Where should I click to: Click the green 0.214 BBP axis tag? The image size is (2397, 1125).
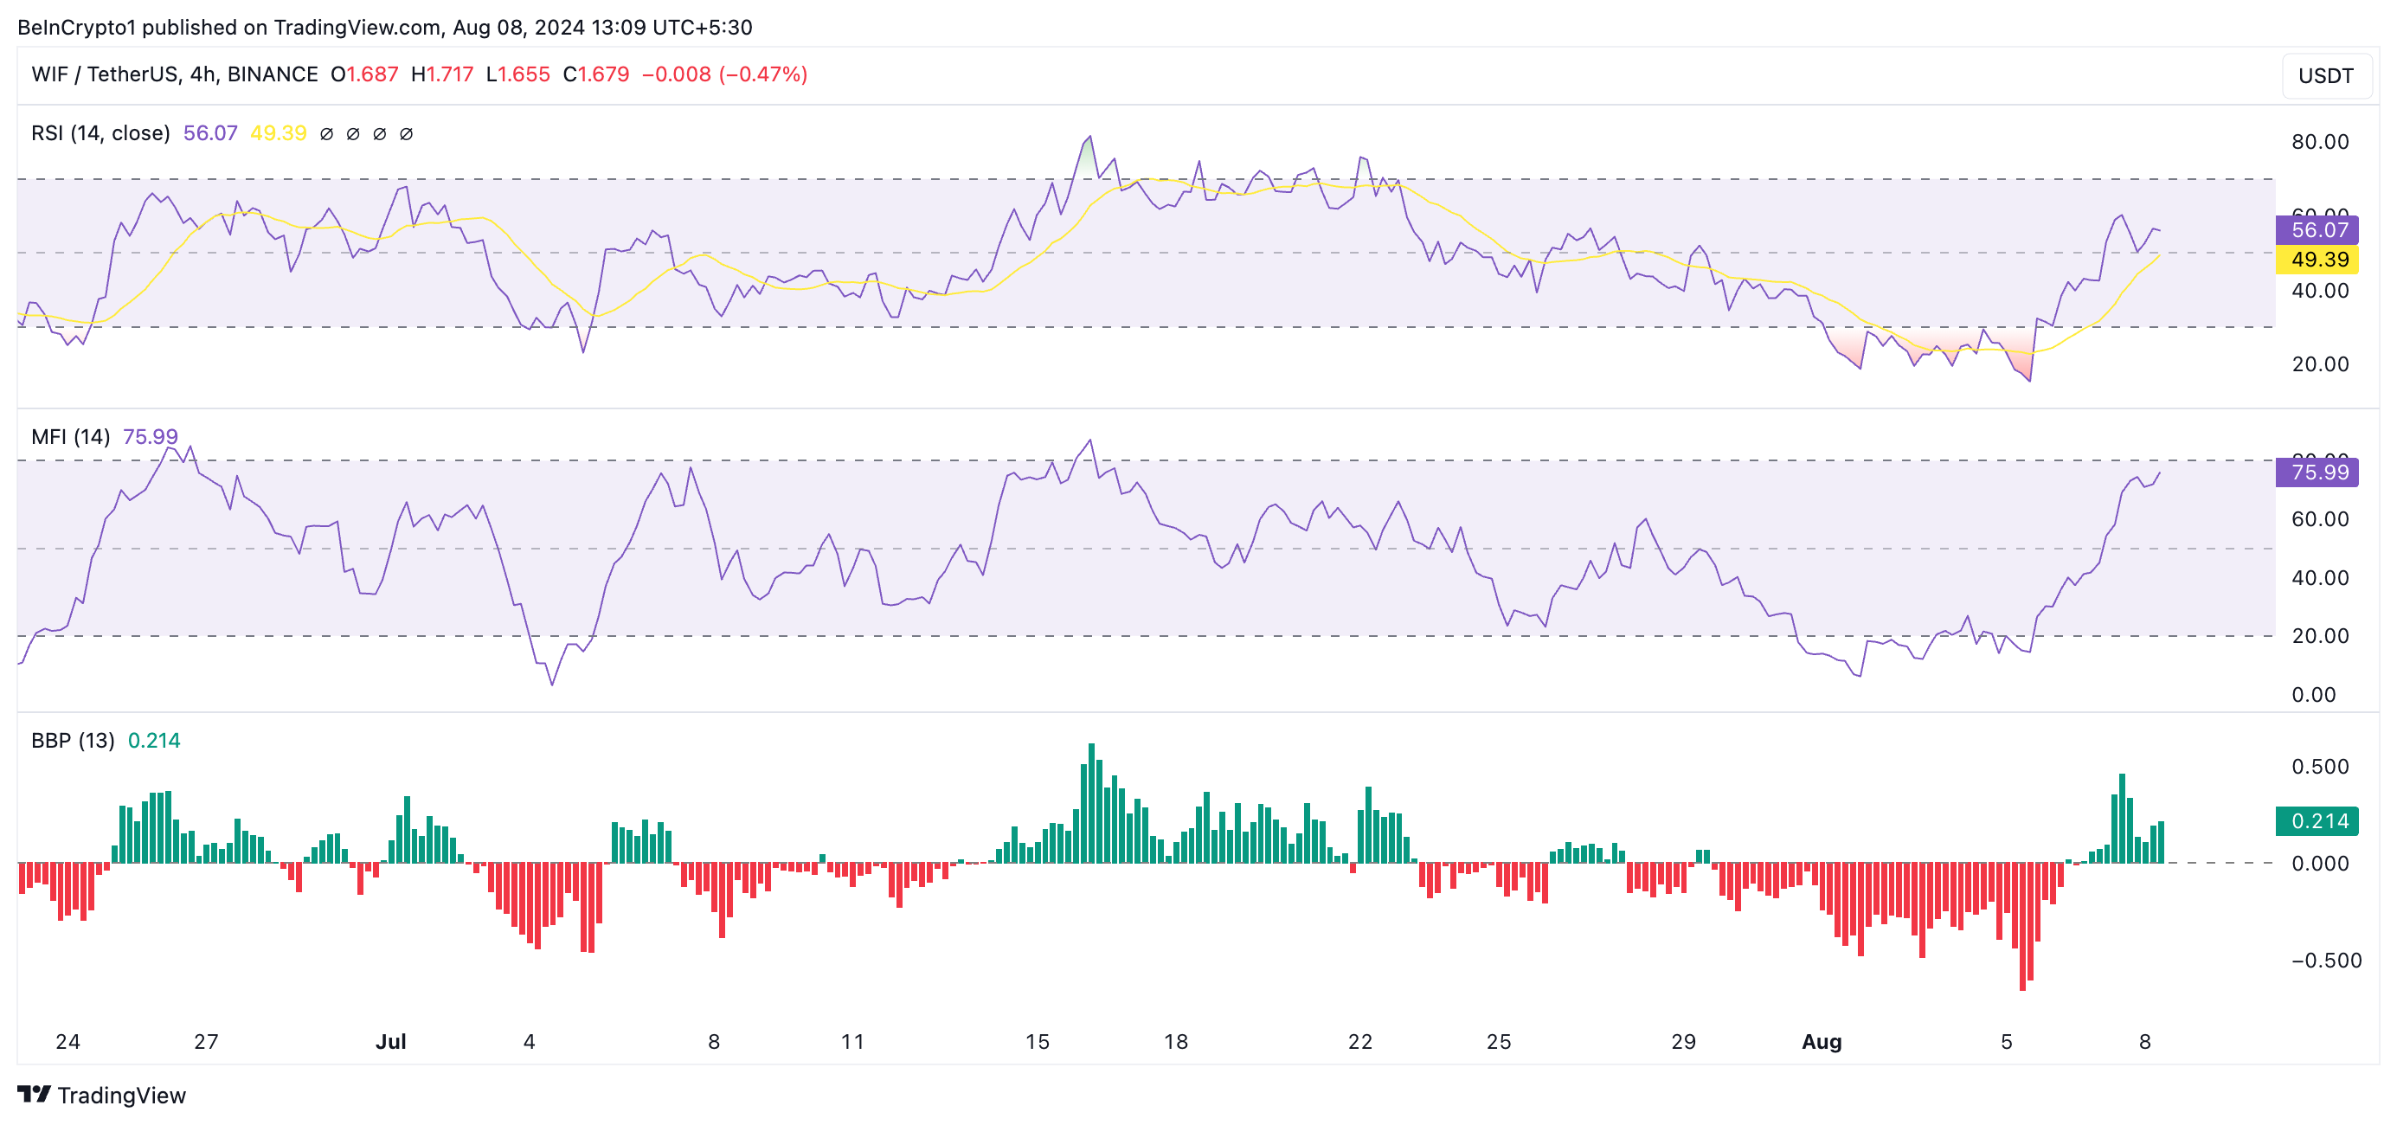tap(2317, 820)
